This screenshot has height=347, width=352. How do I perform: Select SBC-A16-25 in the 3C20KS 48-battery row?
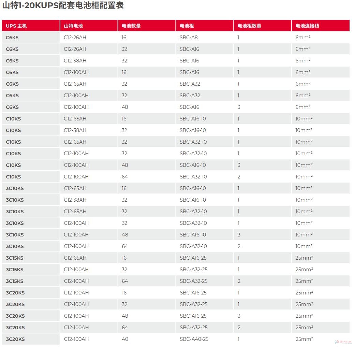click(x=193, y=316)
